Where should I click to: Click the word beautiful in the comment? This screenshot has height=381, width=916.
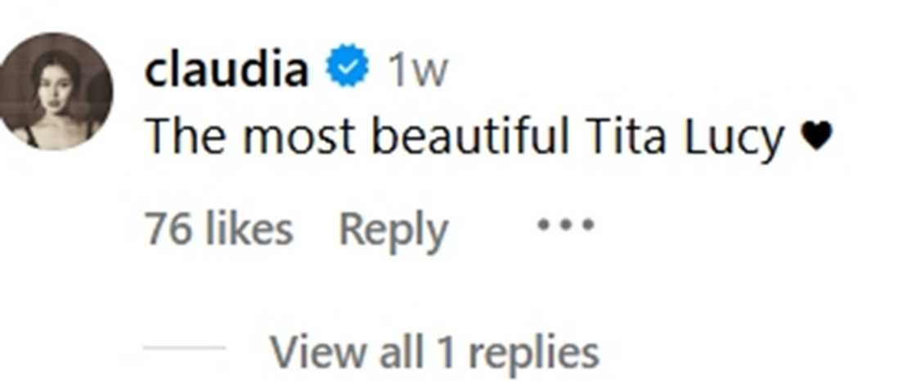point(470,137)
